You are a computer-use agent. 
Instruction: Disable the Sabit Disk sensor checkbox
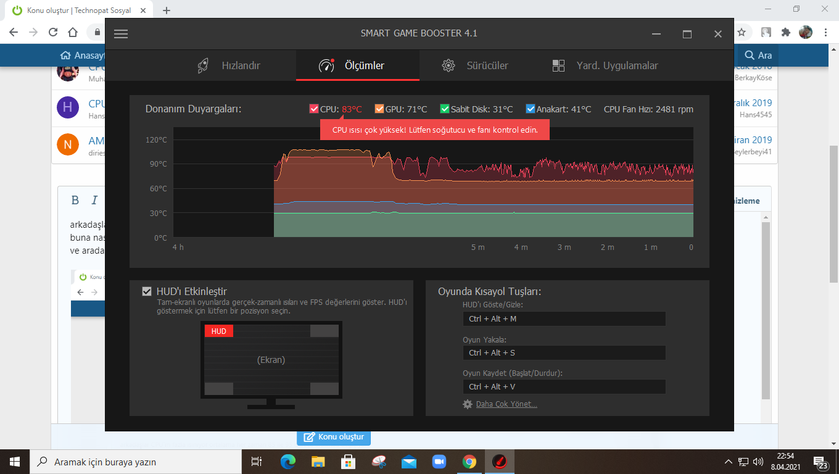445,109
